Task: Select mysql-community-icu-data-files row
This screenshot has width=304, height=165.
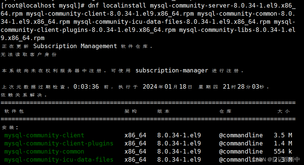Action: point(59,159)
